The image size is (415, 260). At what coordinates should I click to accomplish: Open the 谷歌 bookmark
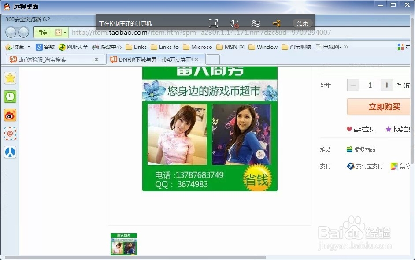pos(45,47)
